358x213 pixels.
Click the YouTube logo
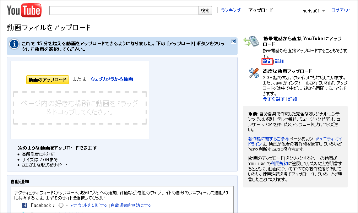24,10
